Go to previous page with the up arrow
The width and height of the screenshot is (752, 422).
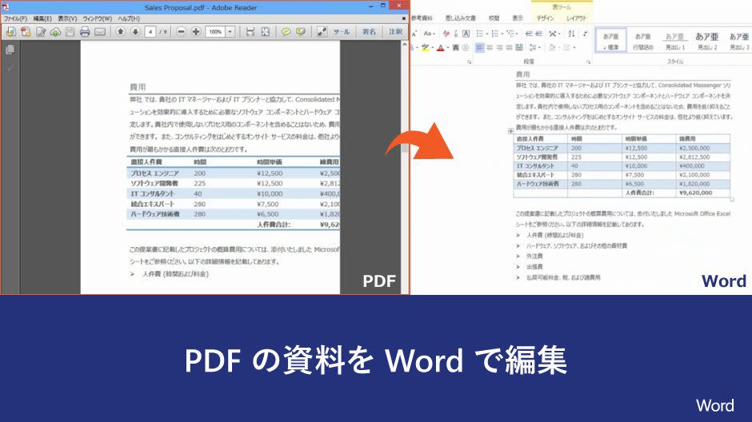120,32
